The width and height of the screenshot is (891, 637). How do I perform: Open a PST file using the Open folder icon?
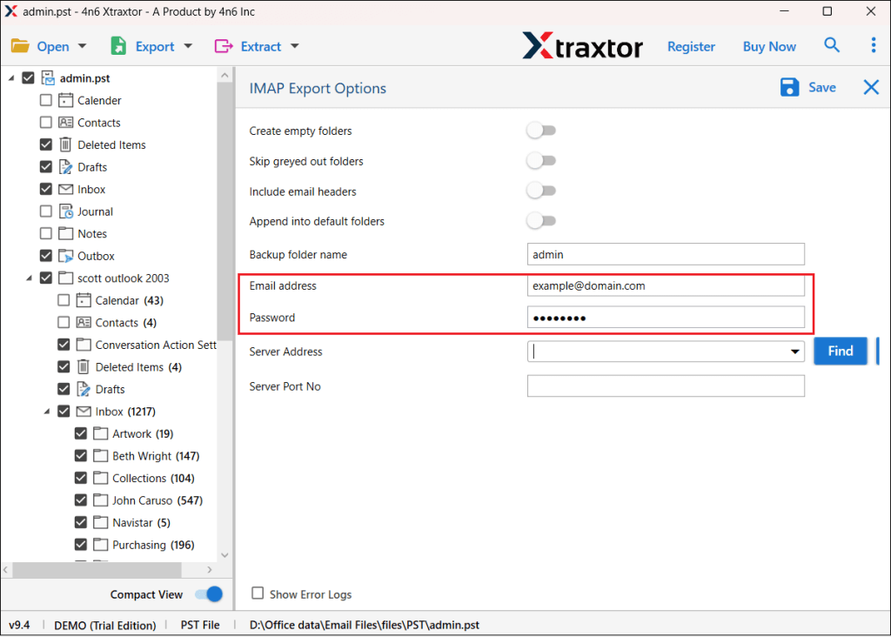coord(20,45)
